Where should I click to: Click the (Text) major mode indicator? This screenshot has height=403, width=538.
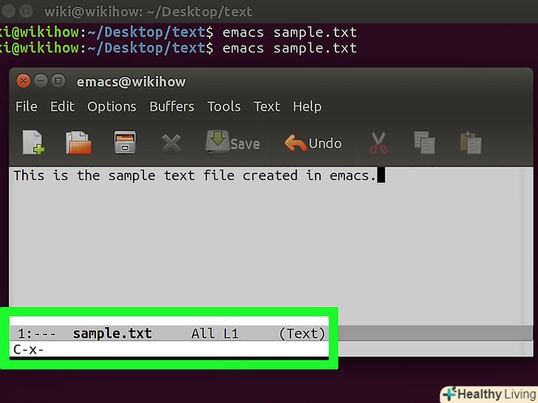point(302,334)
